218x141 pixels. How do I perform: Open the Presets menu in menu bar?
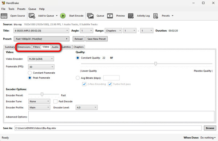21,9
